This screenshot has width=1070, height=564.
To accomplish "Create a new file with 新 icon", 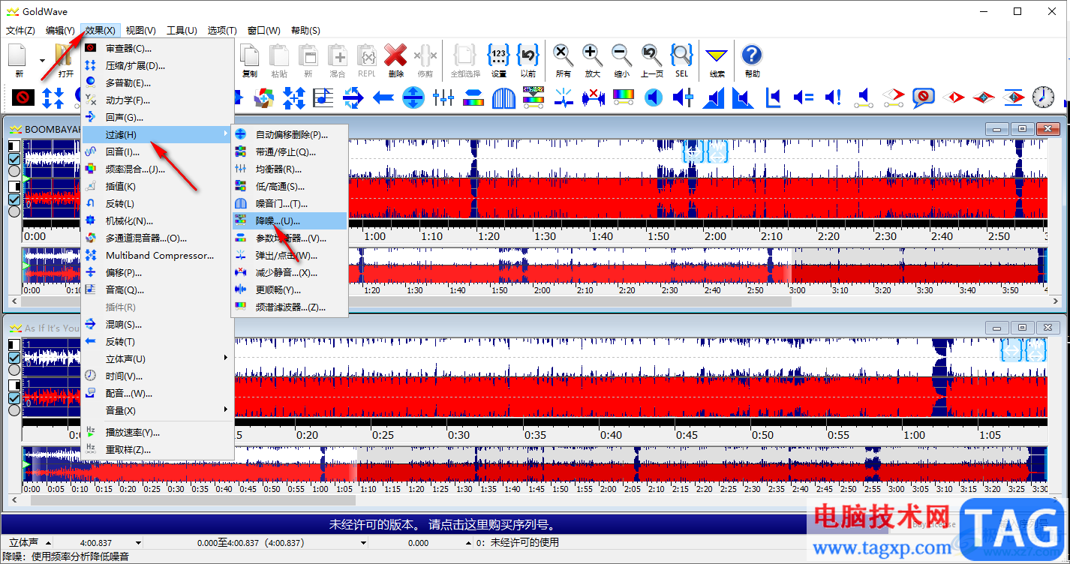I will click(19, 60).
